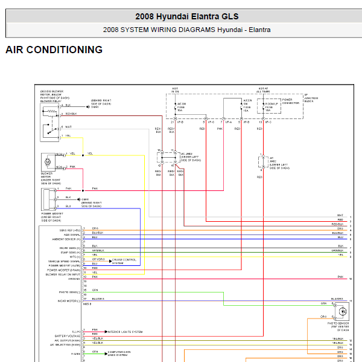Click the "AQS SIGNAL" pin label
The image size is (362, 362).
72,234
